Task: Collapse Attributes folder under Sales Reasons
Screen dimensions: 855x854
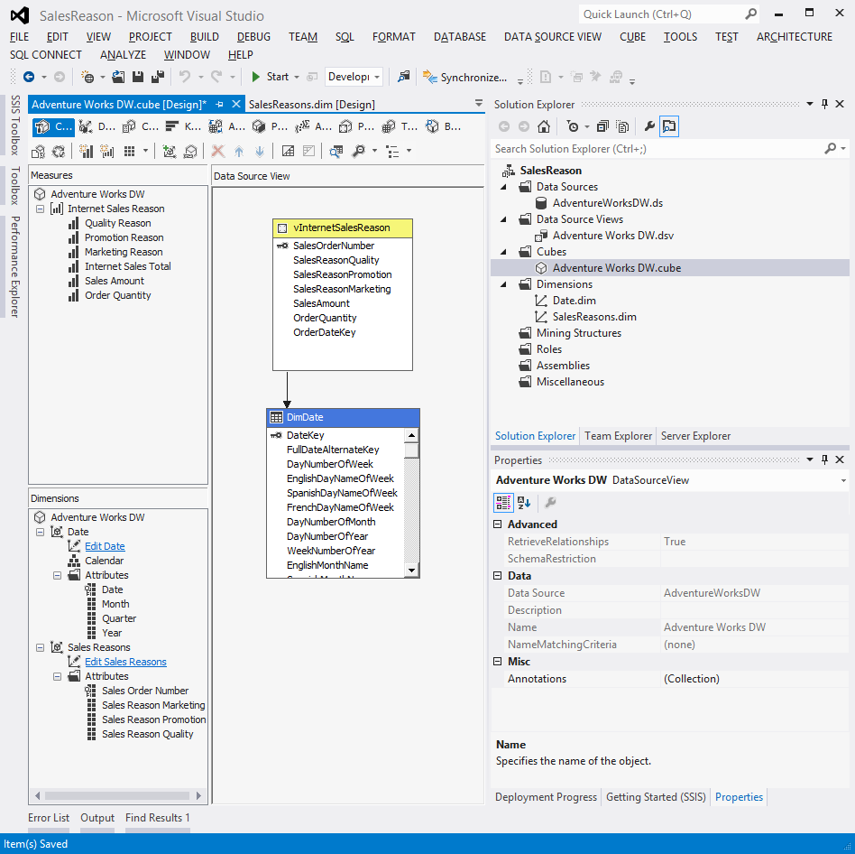Action: tap(57, 677)
